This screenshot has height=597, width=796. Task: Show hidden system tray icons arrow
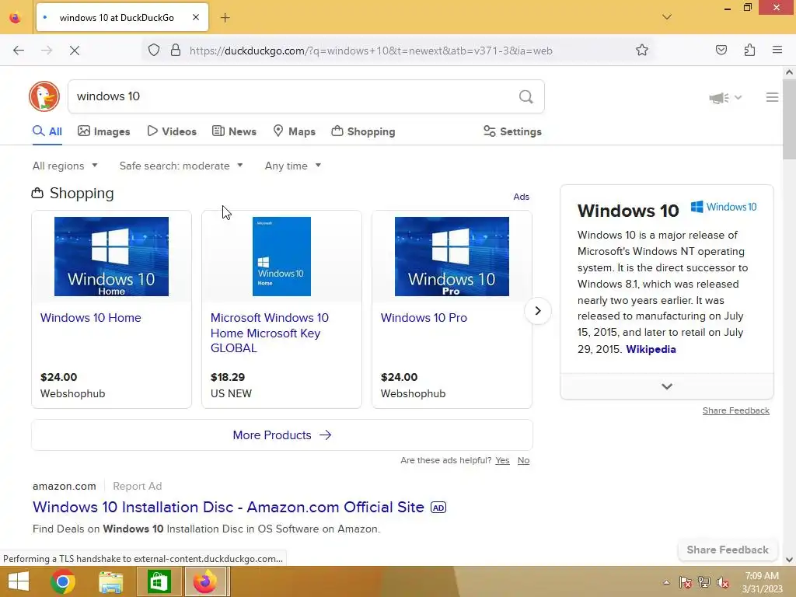[x=666, y=582]
